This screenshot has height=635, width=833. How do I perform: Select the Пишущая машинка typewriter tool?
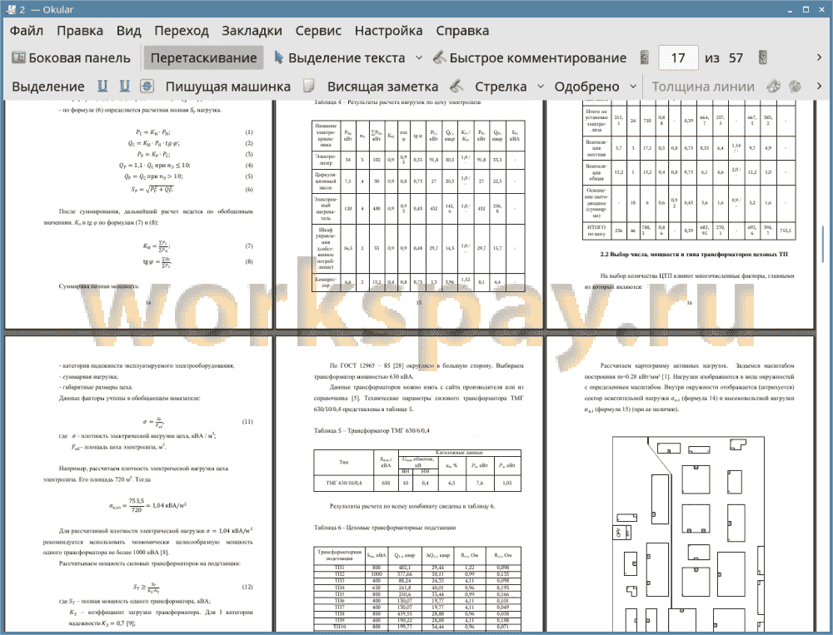[x=228, y=87]
